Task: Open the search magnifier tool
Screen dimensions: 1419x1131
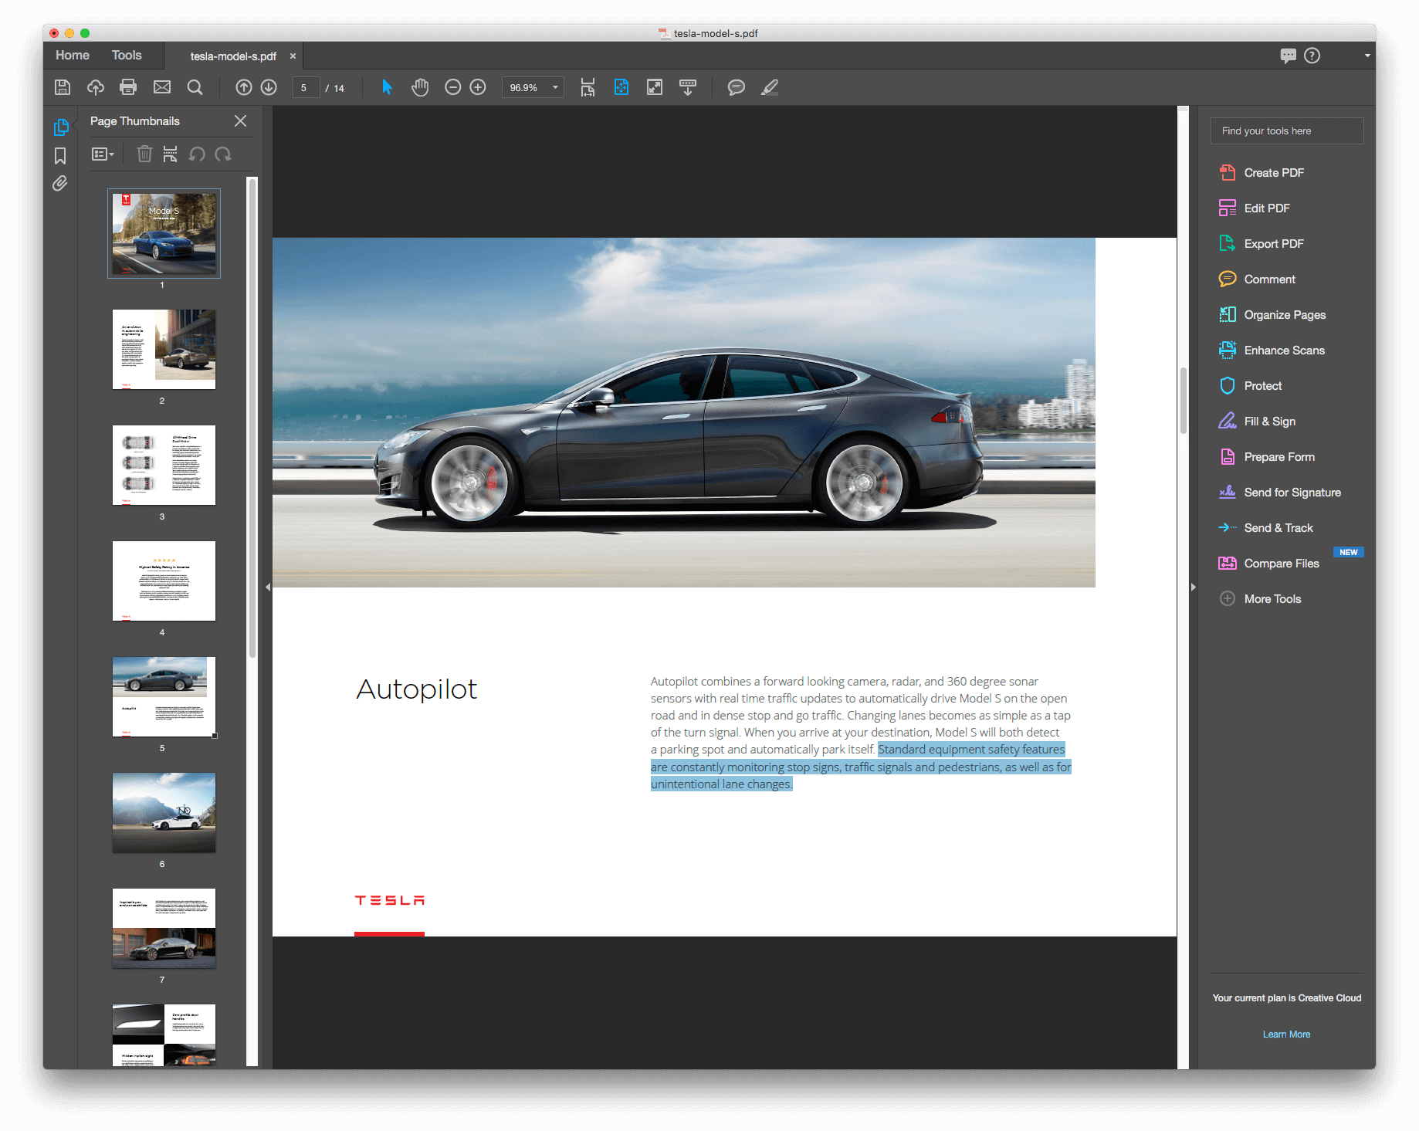Action: coord(195,87)
